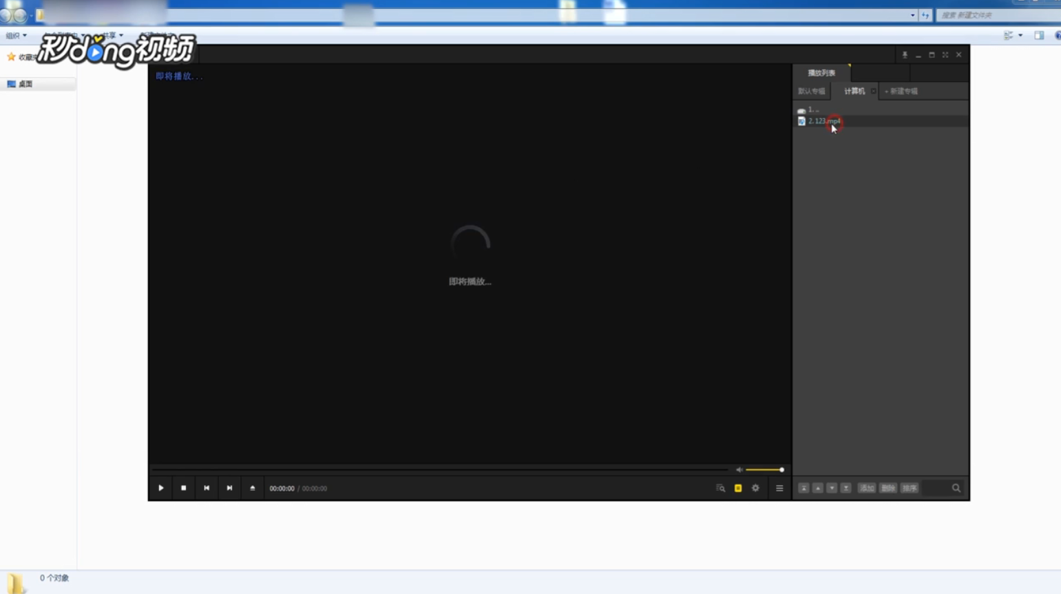Close the media player window
The width and height of the screenshot is (1061, 594).
pos(958,55)
